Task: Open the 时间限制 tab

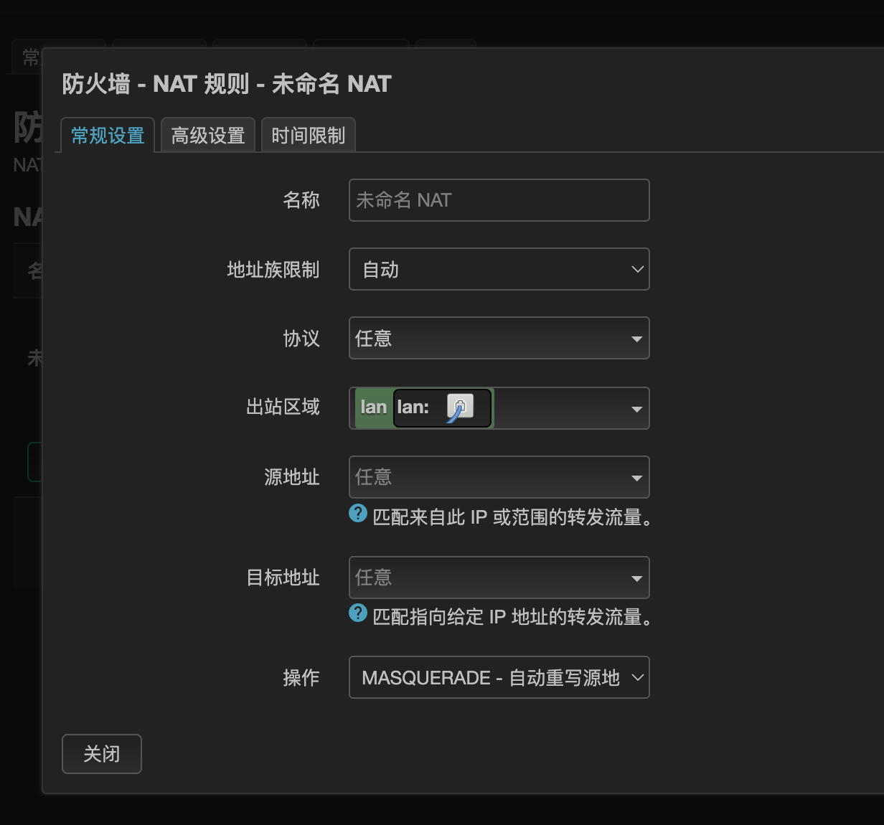Action: pos(309,136)
